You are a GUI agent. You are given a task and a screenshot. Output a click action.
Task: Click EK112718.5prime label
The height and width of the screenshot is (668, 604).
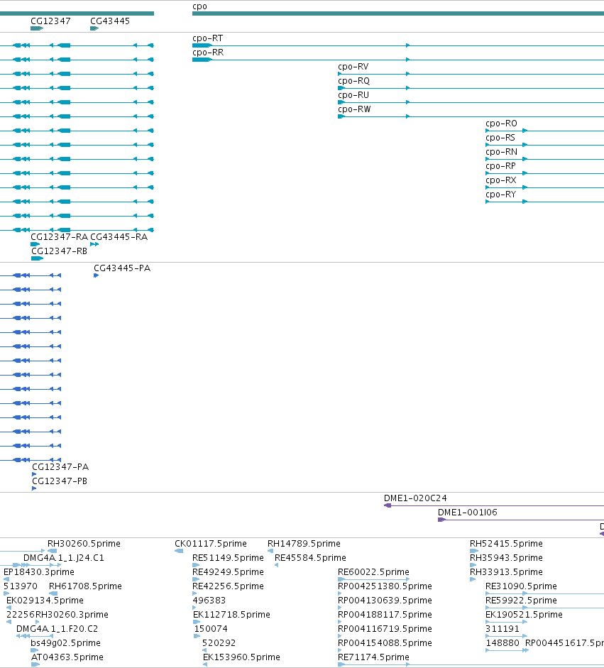tap(231, 615)
